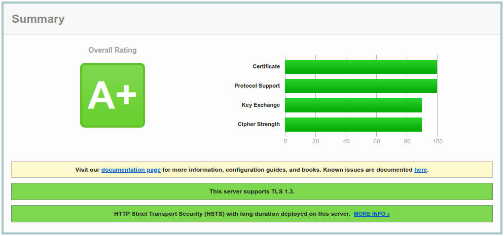
Task: Click the 'Protocol Support' chart label
Action: [257, 86]
